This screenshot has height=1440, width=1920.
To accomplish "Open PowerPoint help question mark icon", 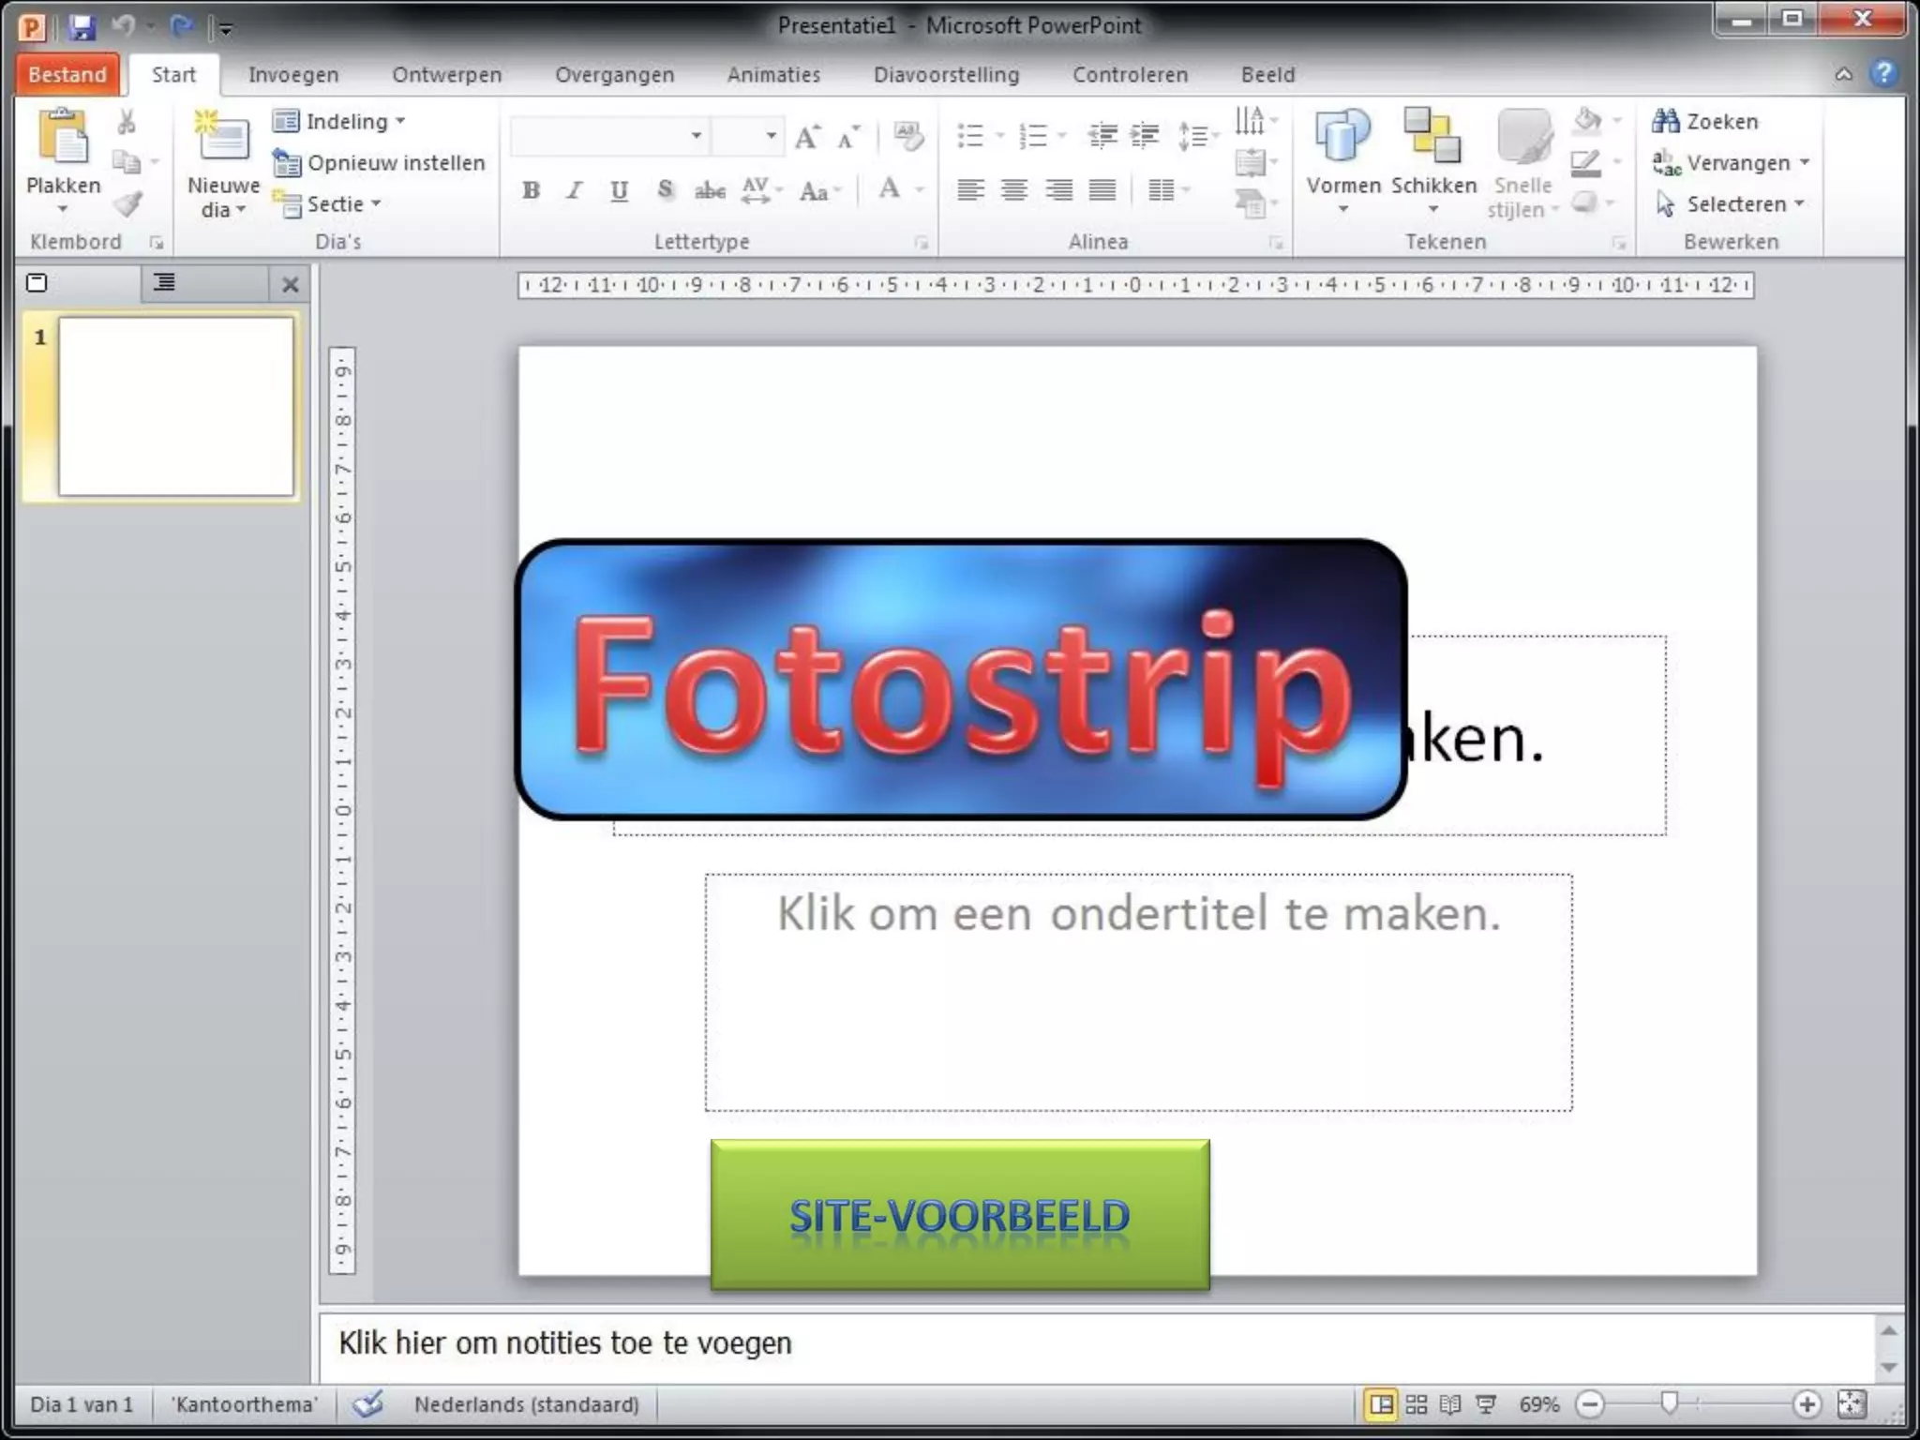I will pos(1882,74).
